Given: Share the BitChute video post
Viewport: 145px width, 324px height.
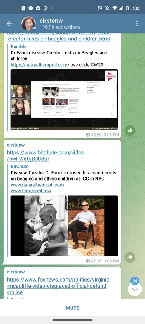Looking at the screenshot, I should pyautogui.click(x=130, y=257).
